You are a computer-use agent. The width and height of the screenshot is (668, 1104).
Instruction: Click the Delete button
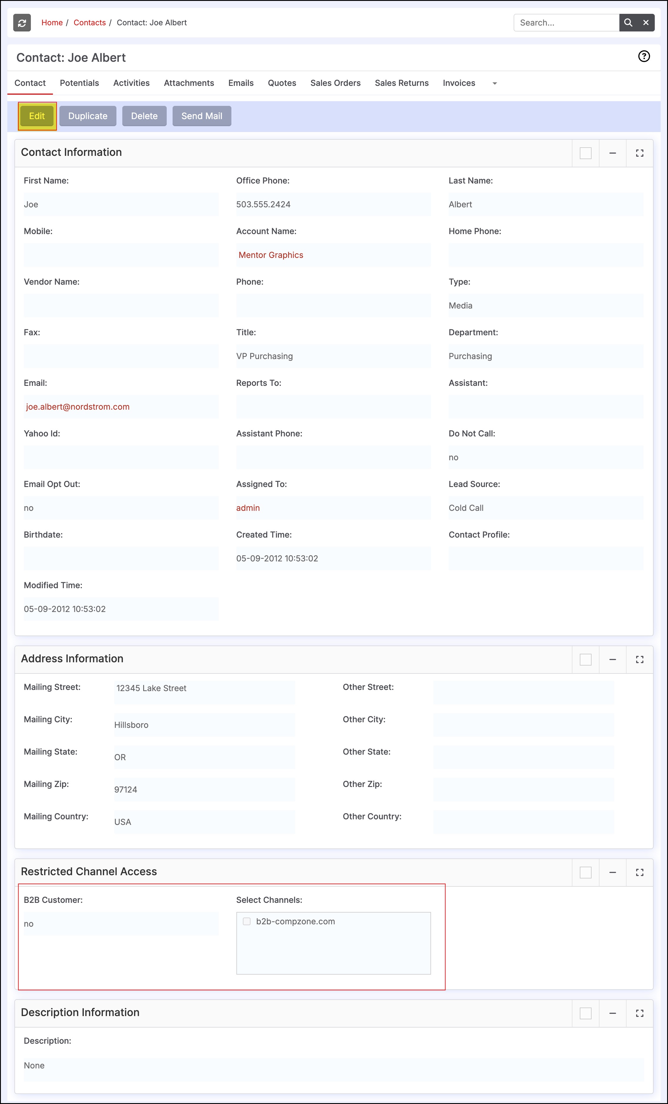(144, 116)
